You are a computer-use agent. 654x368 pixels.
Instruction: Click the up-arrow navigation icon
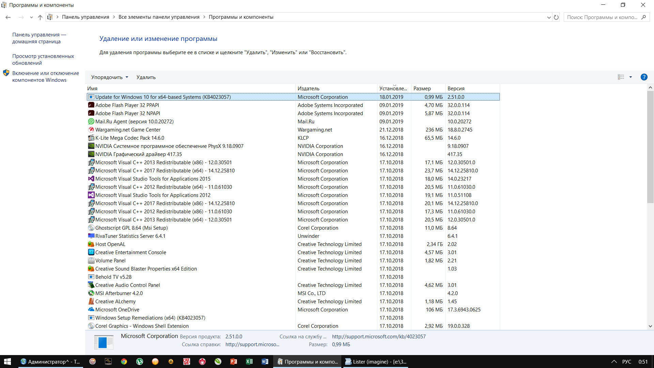click(x=40, y=17)
